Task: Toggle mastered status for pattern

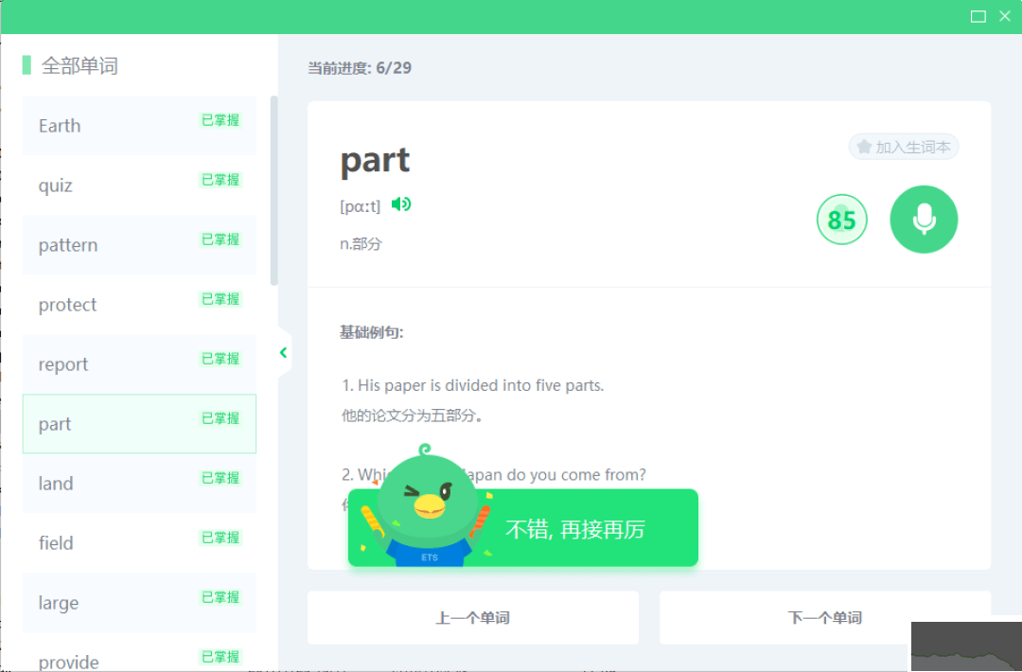Action: (x=220, y=239)
